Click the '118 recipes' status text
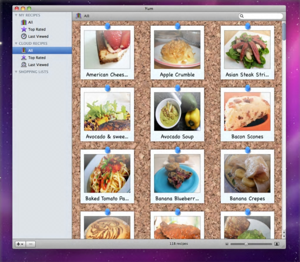 tap(179, 244)
